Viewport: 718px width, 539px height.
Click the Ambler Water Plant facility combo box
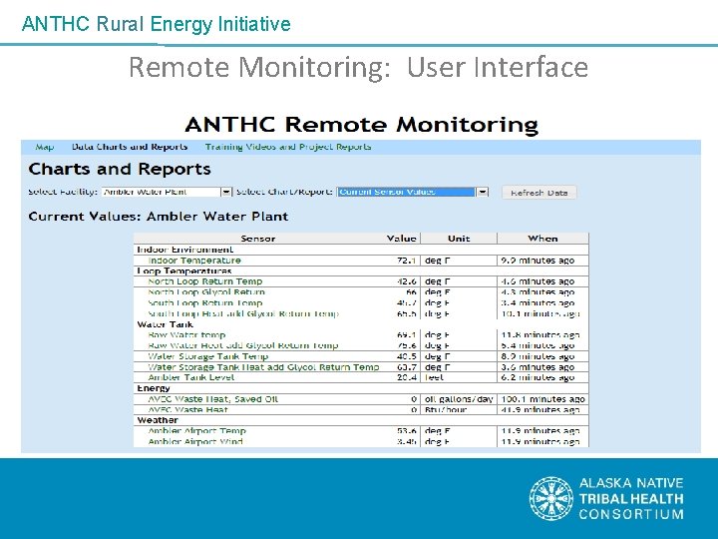click(x=167, y=192)
